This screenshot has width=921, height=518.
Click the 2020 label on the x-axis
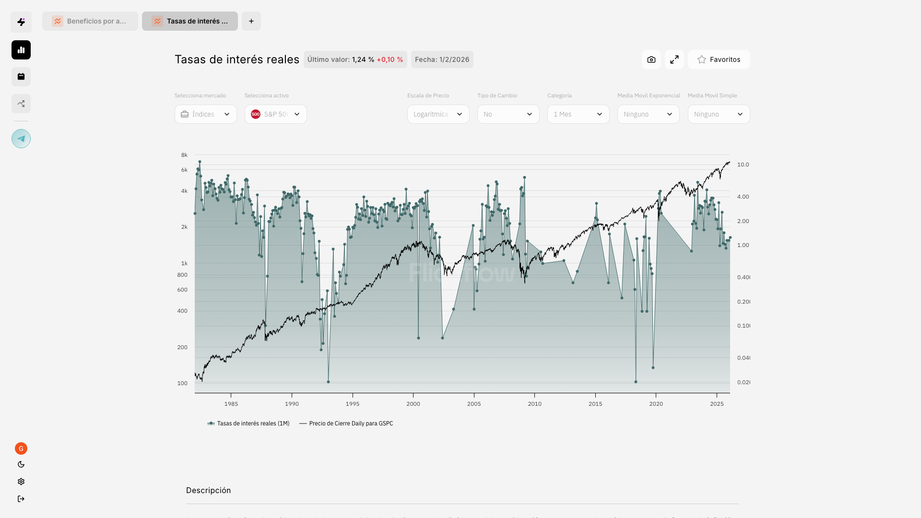coord(656,404)
